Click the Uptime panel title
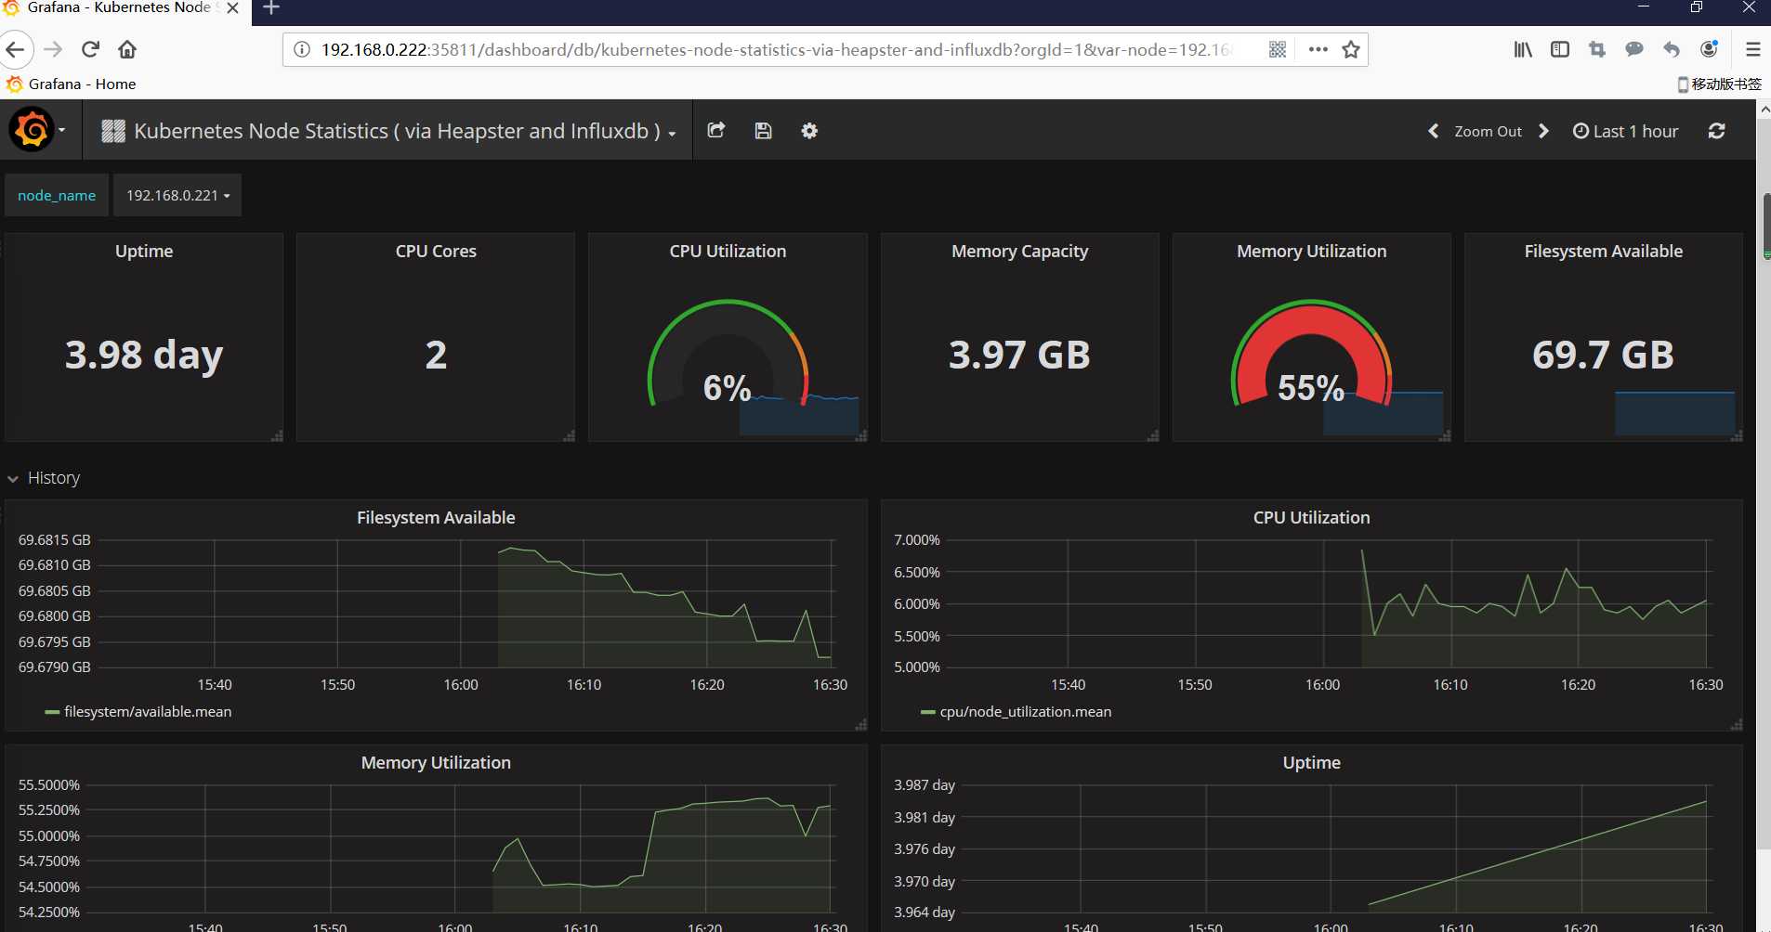The width and height of the screenshot is (1771, 932). (x=144, y=252)
